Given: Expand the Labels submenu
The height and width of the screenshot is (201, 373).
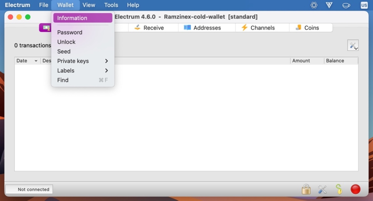Looking at the screenshot, I should coord(83,70).
